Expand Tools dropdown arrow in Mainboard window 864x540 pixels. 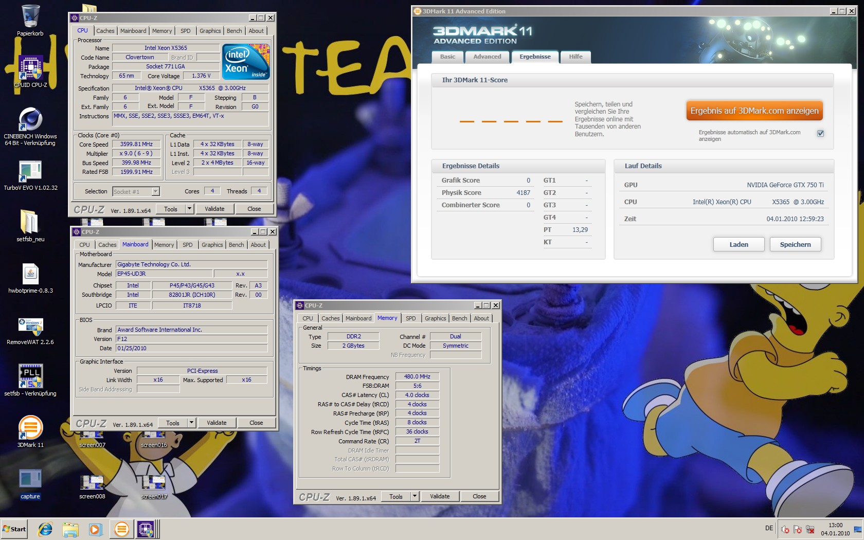(191, 423)
